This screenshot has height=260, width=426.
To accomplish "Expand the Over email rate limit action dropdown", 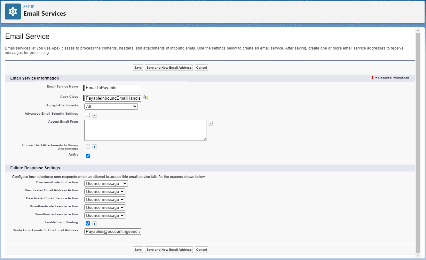I will point(106,184).
